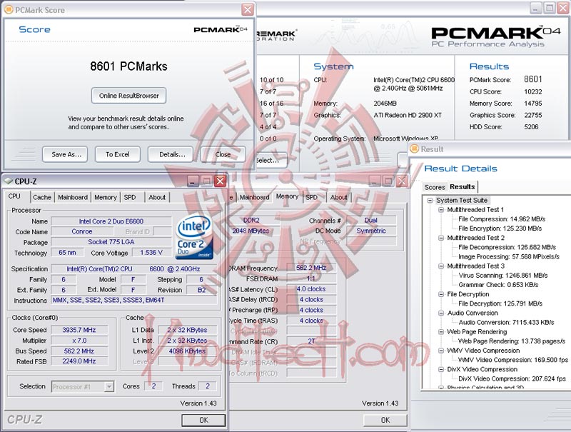Click the Core Speed value 3935.7 MHz
This screenshot has height=432, width=571.
tap(79, 330)
